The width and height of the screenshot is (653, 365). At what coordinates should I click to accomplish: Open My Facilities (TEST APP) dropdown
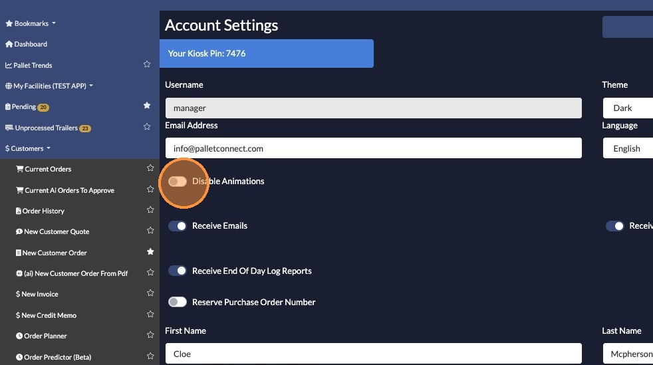[49, 86]
